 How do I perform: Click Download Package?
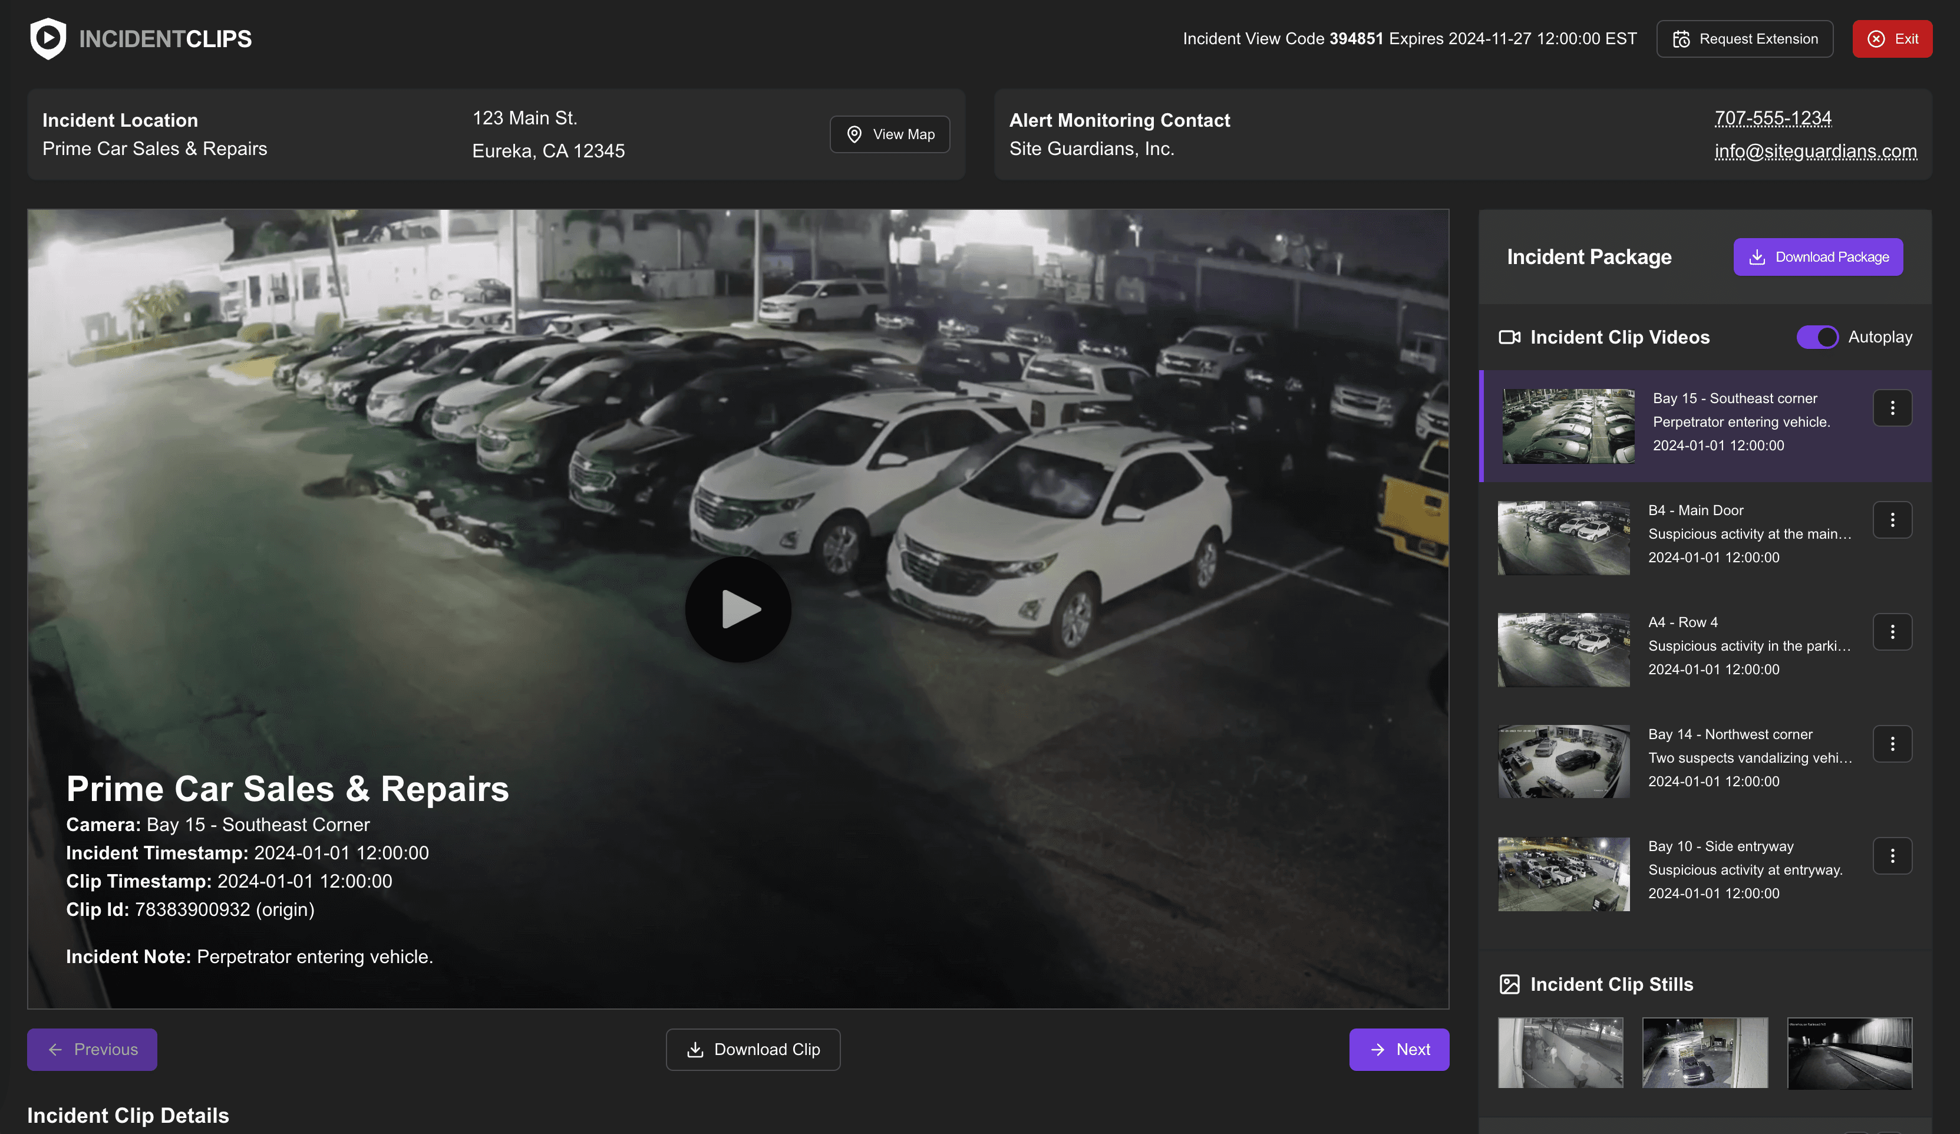click(x=1817, y=256)
